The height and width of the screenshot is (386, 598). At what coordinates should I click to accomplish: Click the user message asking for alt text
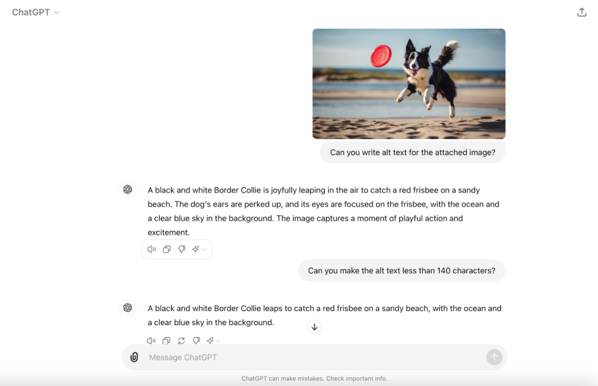pos(413,153)
